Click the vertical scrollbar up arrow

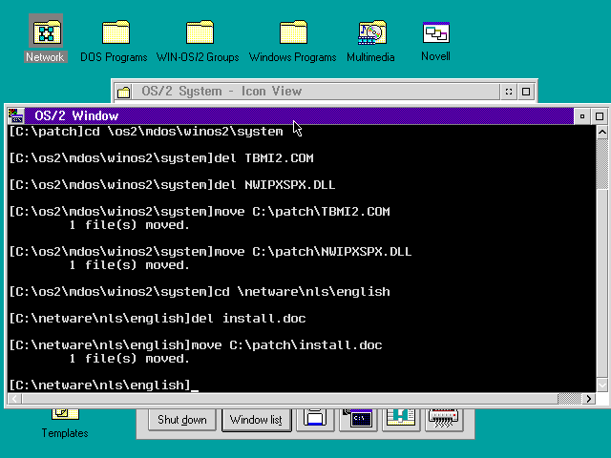click(x=602, y=133)
